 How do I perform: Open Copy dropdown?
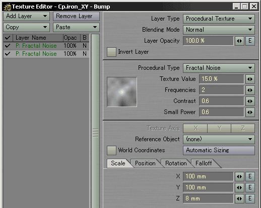tap(27, 27)
